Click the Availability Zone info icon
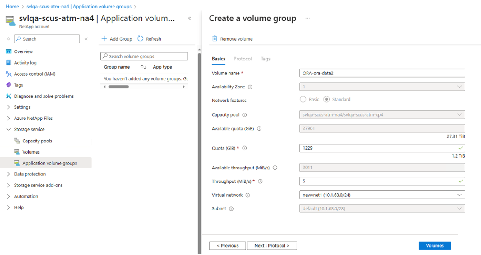Image resolution: width=481 pixels, height=255 pixels. 250,87
